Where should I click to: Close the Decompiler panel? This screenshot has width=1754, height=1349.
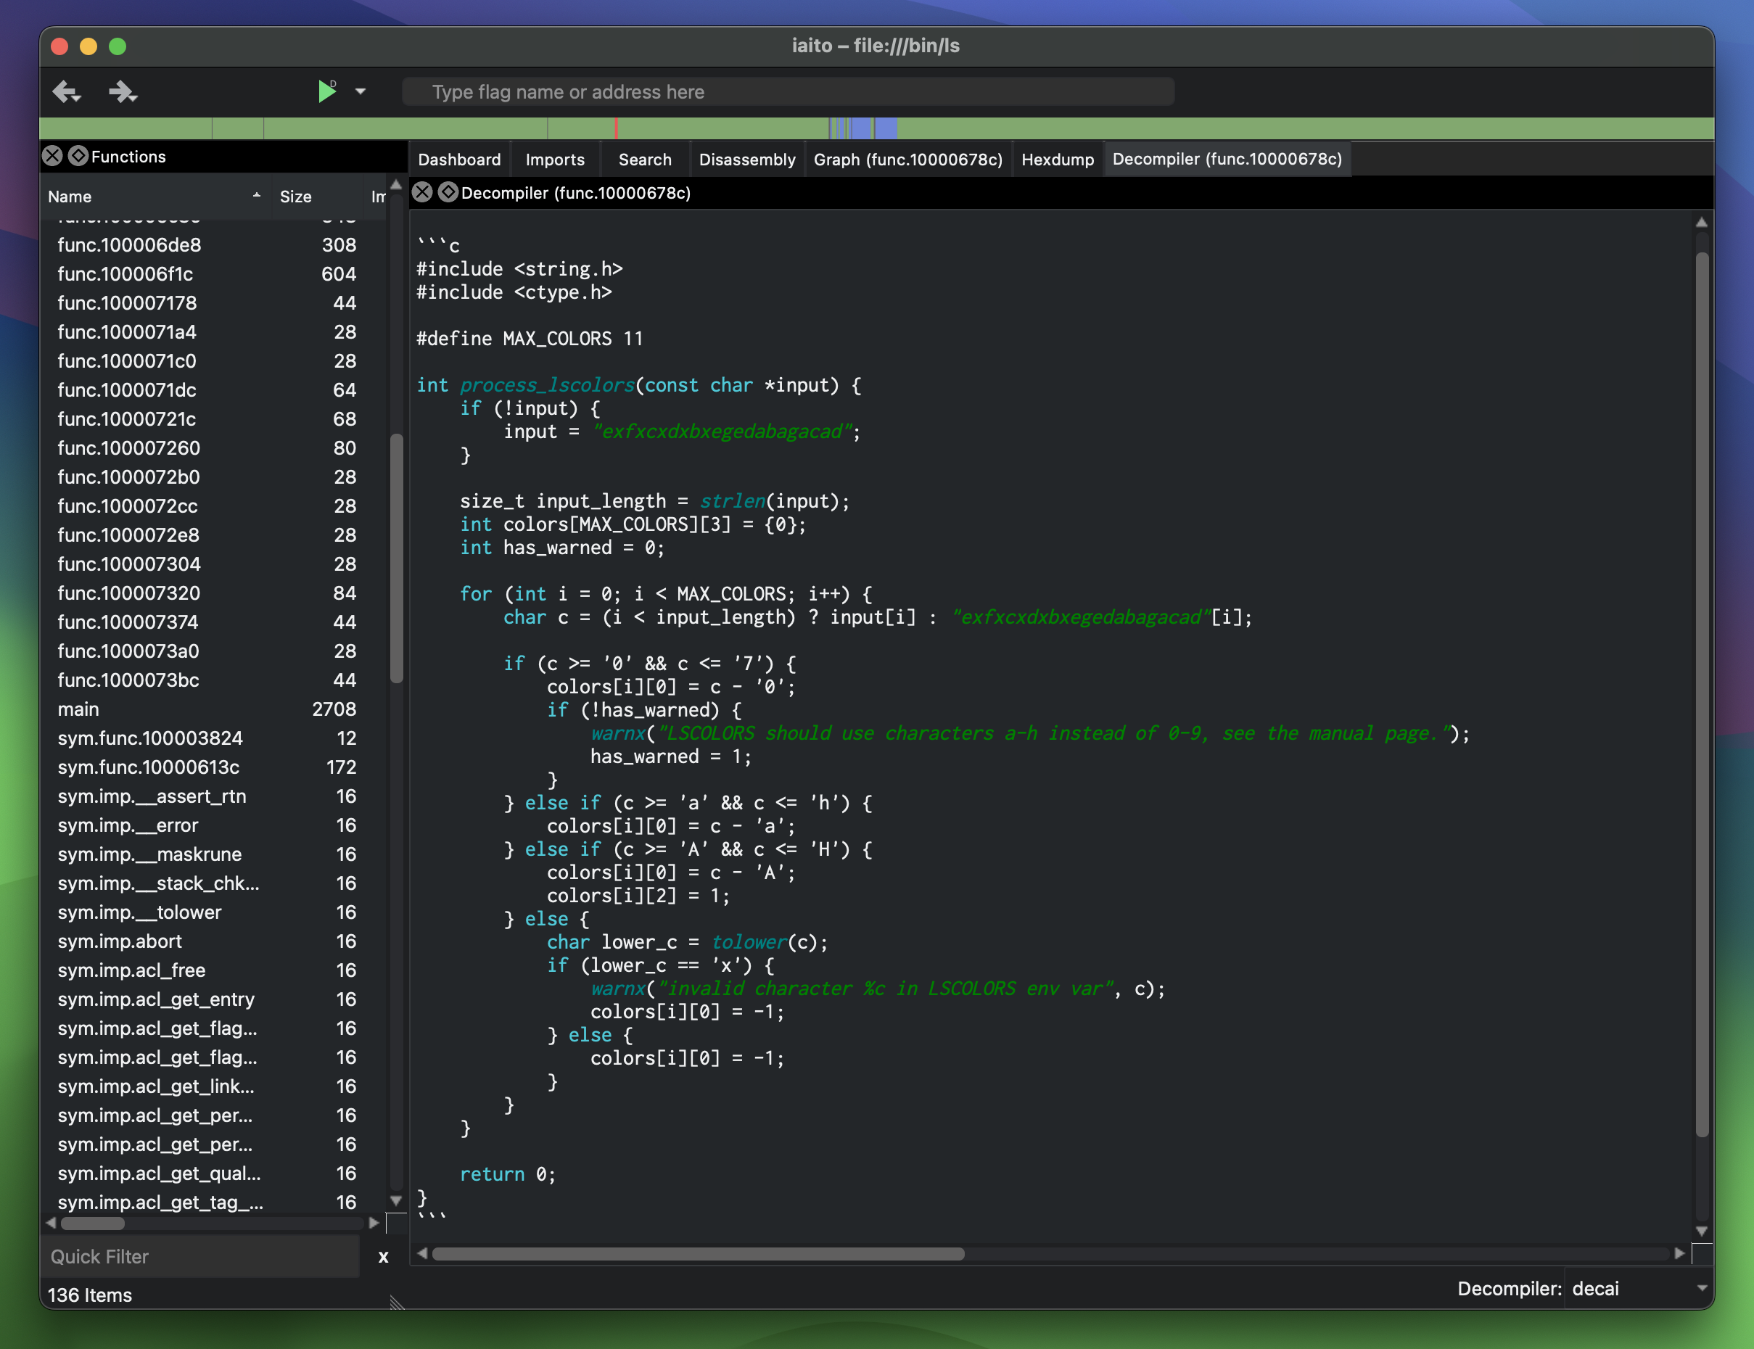[422, 192]
